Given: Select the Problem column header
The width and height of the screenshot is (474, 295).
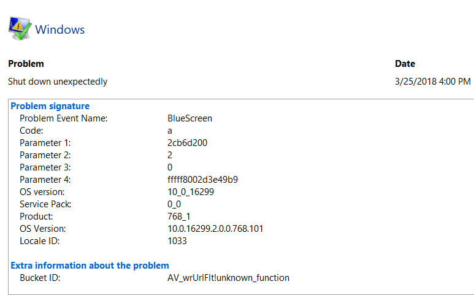Looking at the screenshot, I should [x=26, y=64].
